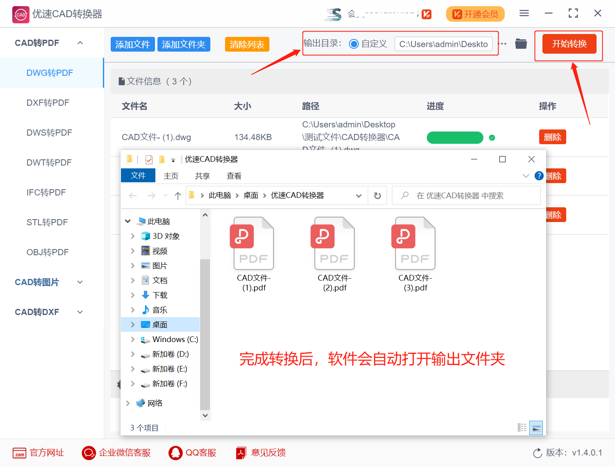This screenshot has height=467, width=615.
Task: Click green progress bar of CAD文件-(1).dwg
Action: pyautogui.click(x=455, y=138)
